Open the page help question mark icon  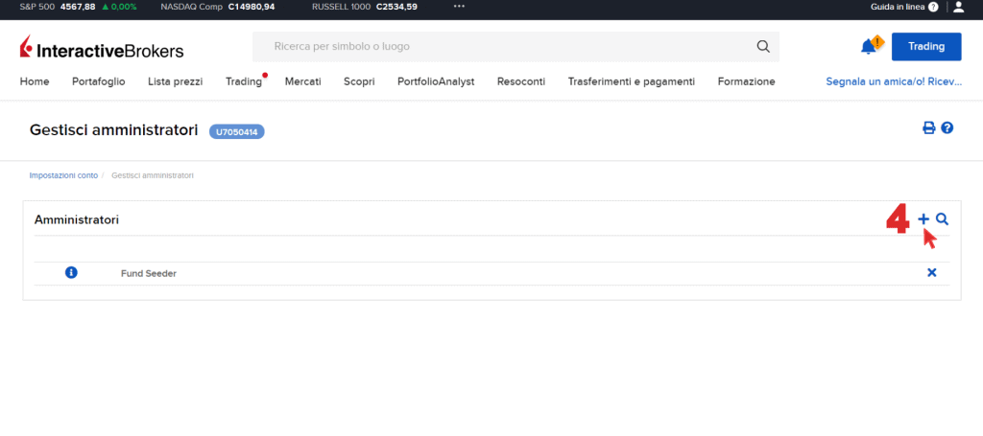(947, 128)
